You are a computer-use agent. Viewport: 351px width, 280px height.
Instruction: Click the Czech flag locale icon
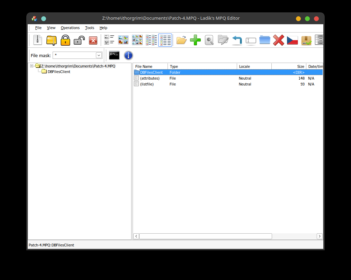(292, 40)
